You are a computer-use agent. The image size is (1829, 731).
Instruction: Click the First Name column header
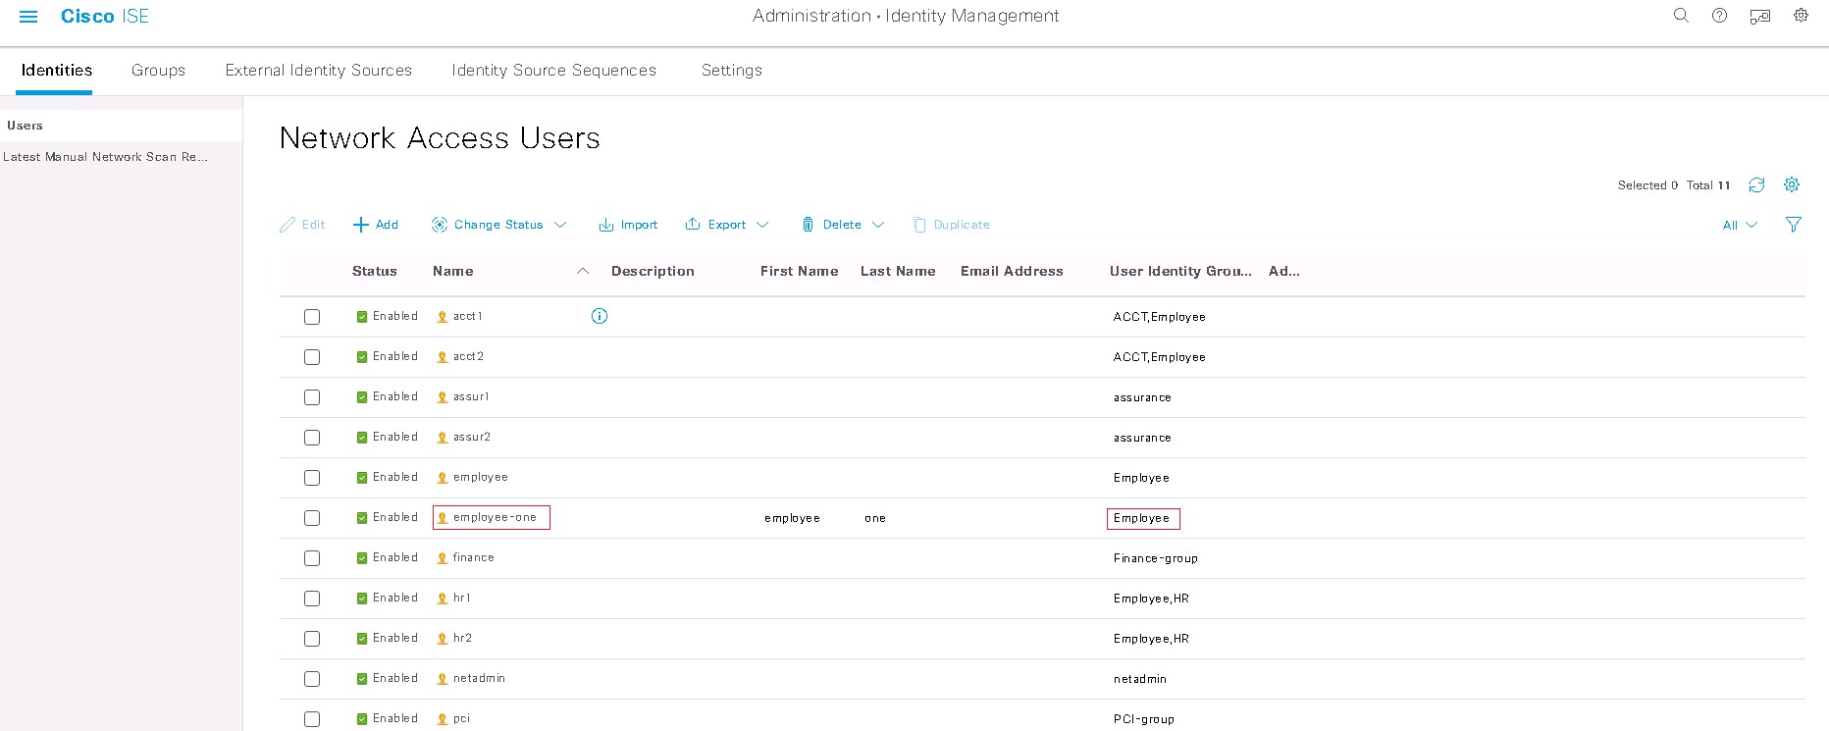pyautogui.click(x=799, y=271)
